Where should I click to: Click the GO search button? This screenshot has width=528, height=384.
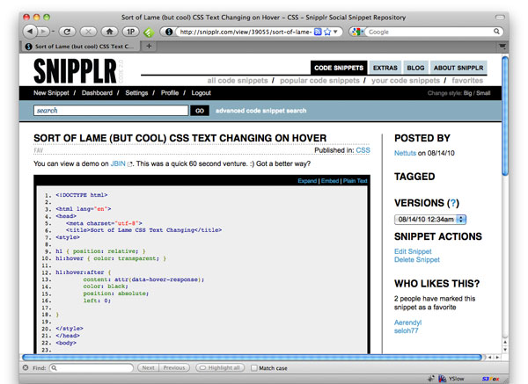[200, 111]
